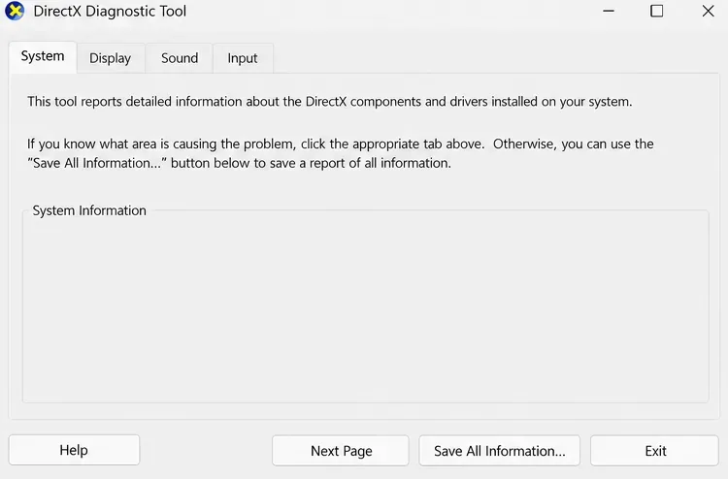This screenshot has width=728, height=479.
Task: Maximize the DirectX Diagnostic Tool window
Action: pyautogui.click(x=656, y=11)
